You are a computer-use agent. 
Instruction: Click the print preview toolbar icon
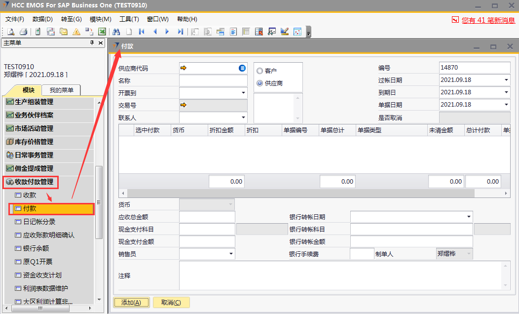click(x=10, y=32)
